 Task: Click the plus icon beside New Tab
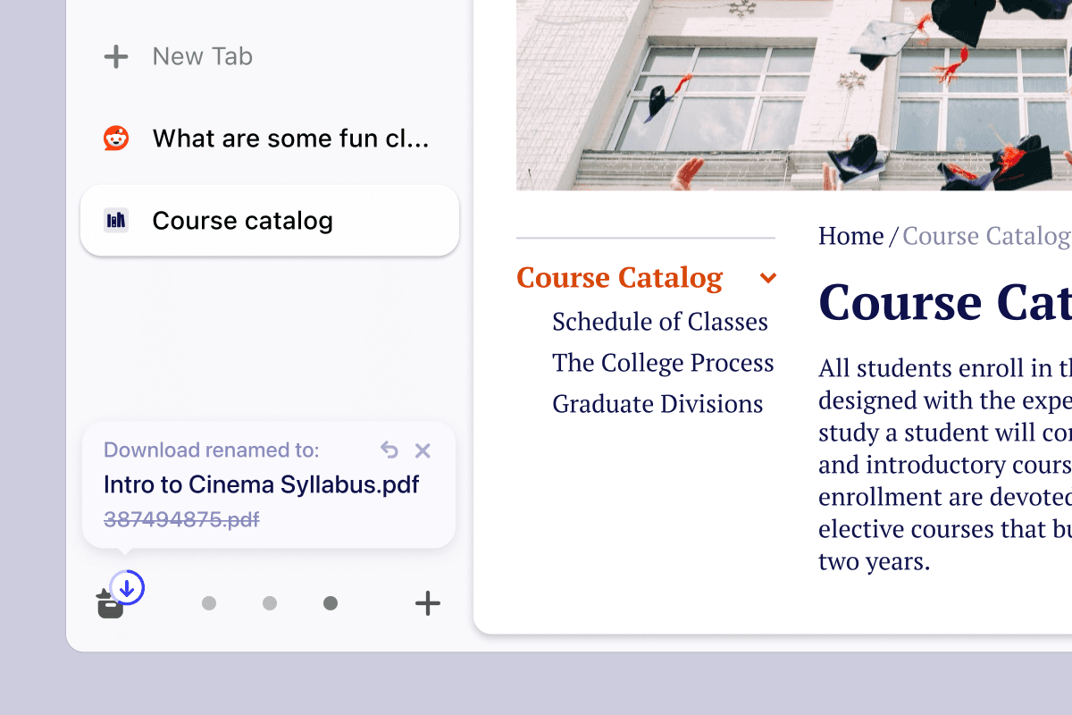(116, 57)
